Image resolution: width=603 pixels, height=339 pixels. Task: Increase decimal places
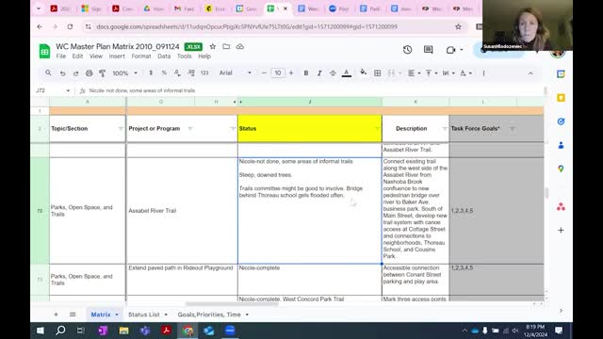point(191,73)
